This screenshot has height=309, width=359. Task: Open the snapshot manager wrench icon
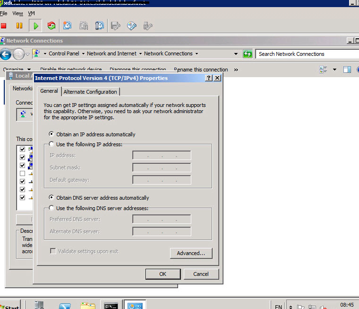click(100, 26)
